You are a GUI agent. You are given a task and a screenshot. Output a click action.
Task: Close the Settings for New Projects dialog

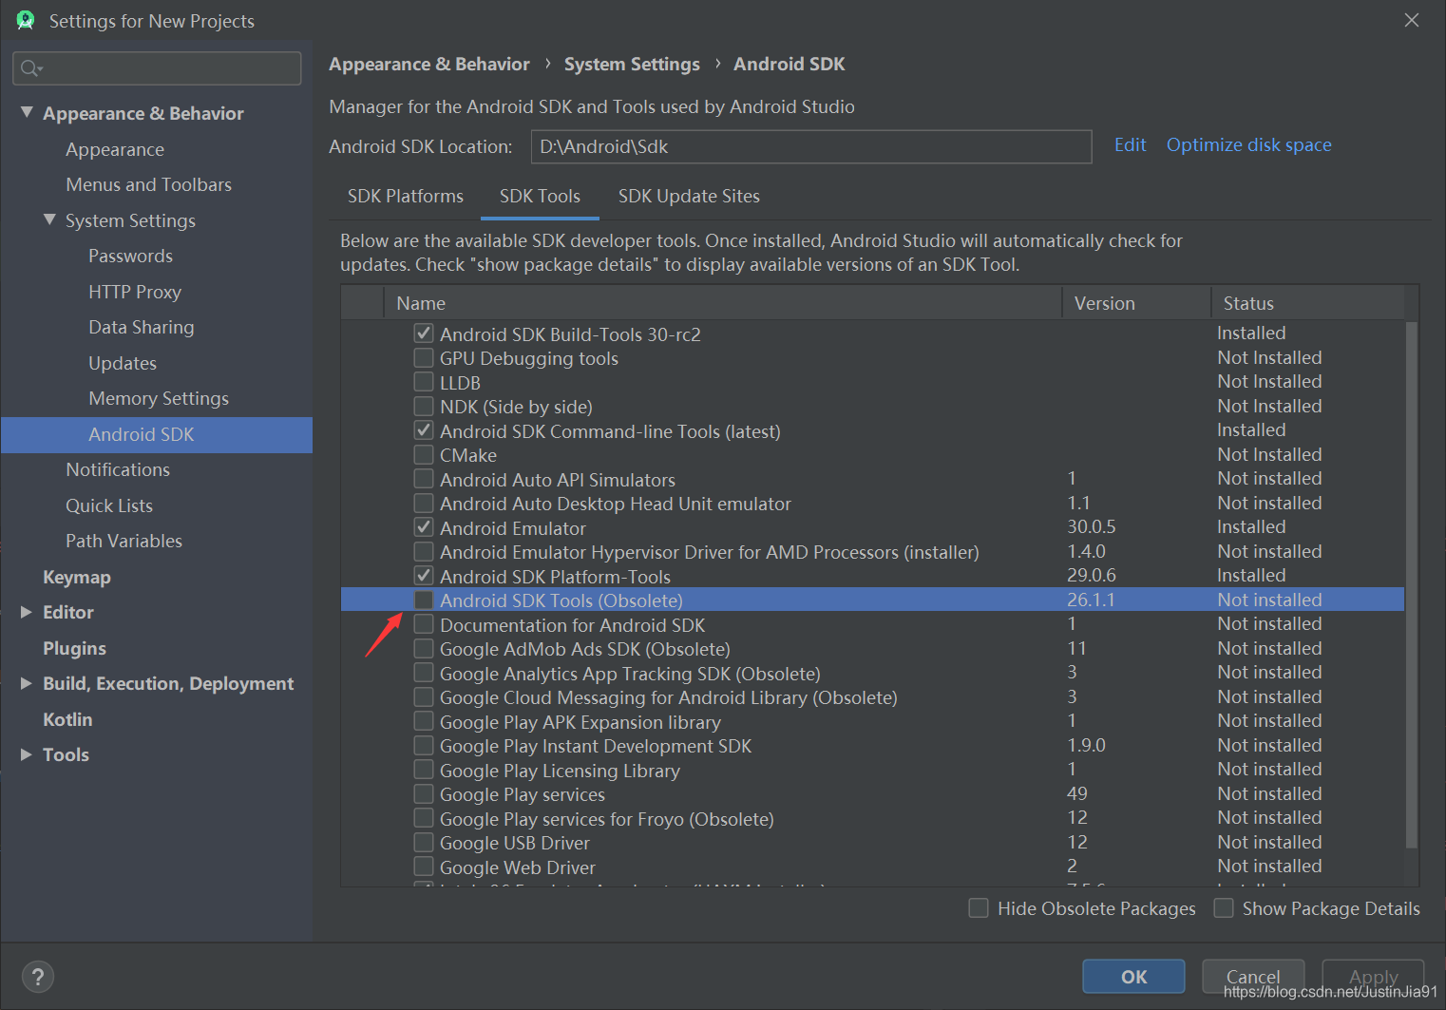pos(1412,20)
